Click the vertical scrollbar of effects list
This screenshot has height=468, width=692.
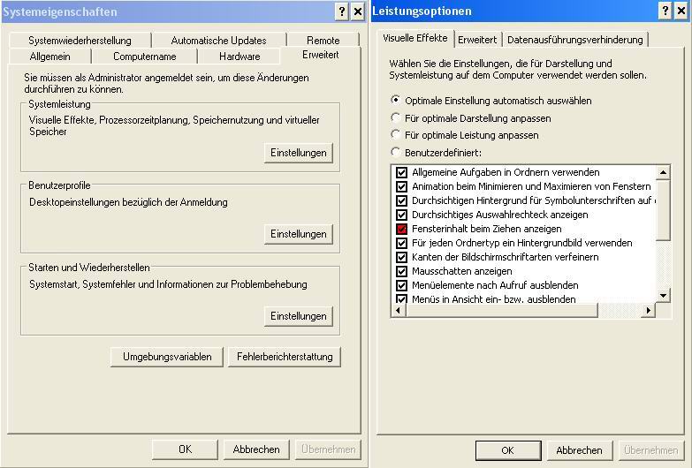[x=664, y=256]
